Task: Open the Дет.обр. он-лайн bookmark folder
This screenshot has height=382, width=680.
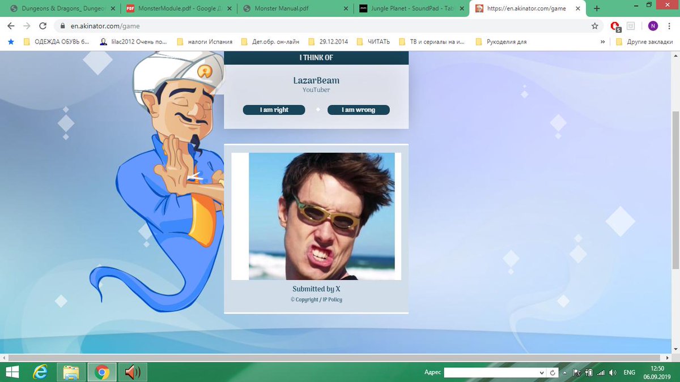Action: tap(270, 41)
